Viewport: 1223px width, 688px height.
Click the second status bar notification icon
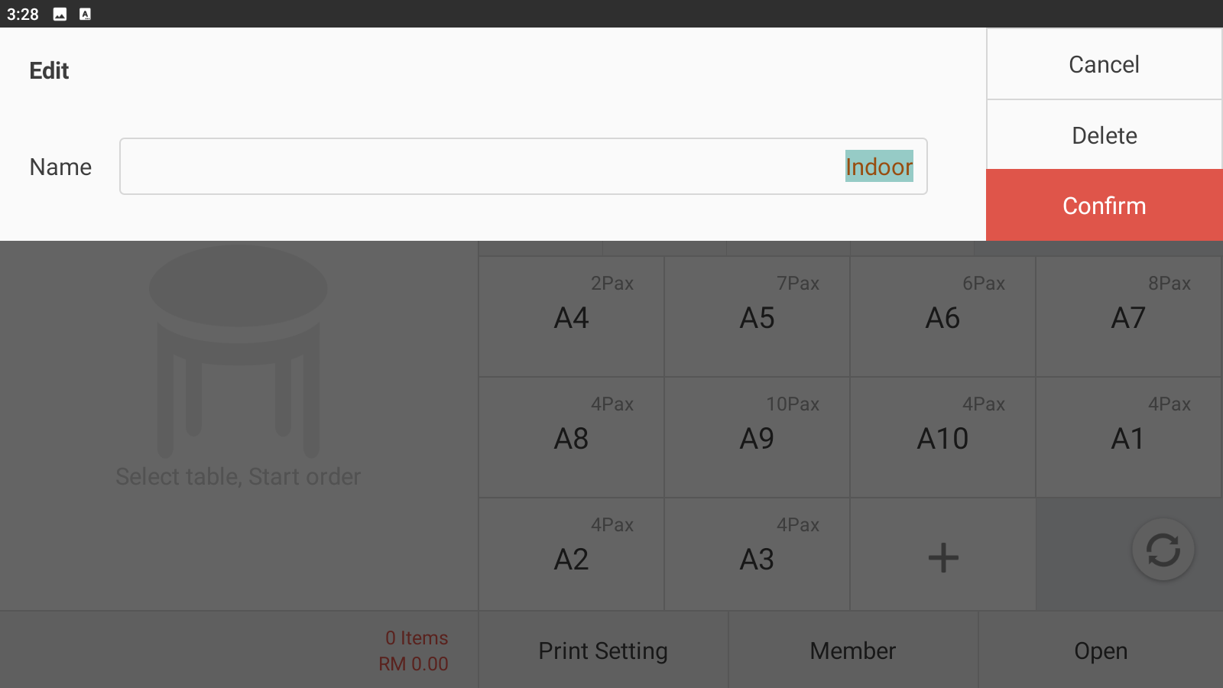[x=84, y=13]
